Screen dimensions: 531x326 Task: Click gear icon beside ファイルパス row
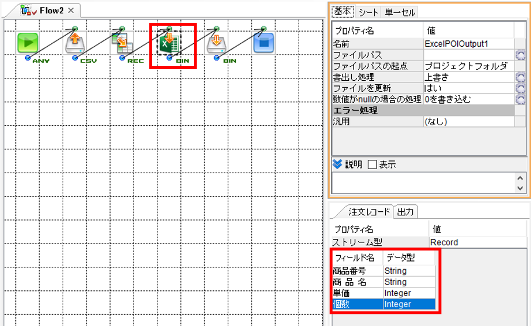(x=520, y=55)
